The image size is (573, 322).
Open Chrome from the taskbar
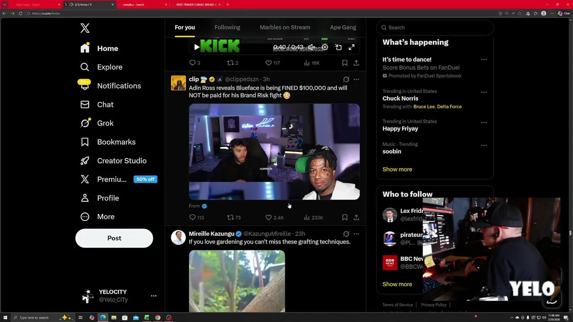[158, 318]
